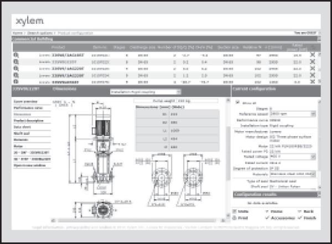
Task: Collapse the Configuration results panel header
Action: [319, 194]
